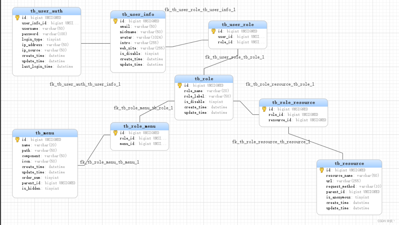This screenshot has width=399, height=225.
Task: Click the primary key icon in tb_resource
Action: (322, 170)
